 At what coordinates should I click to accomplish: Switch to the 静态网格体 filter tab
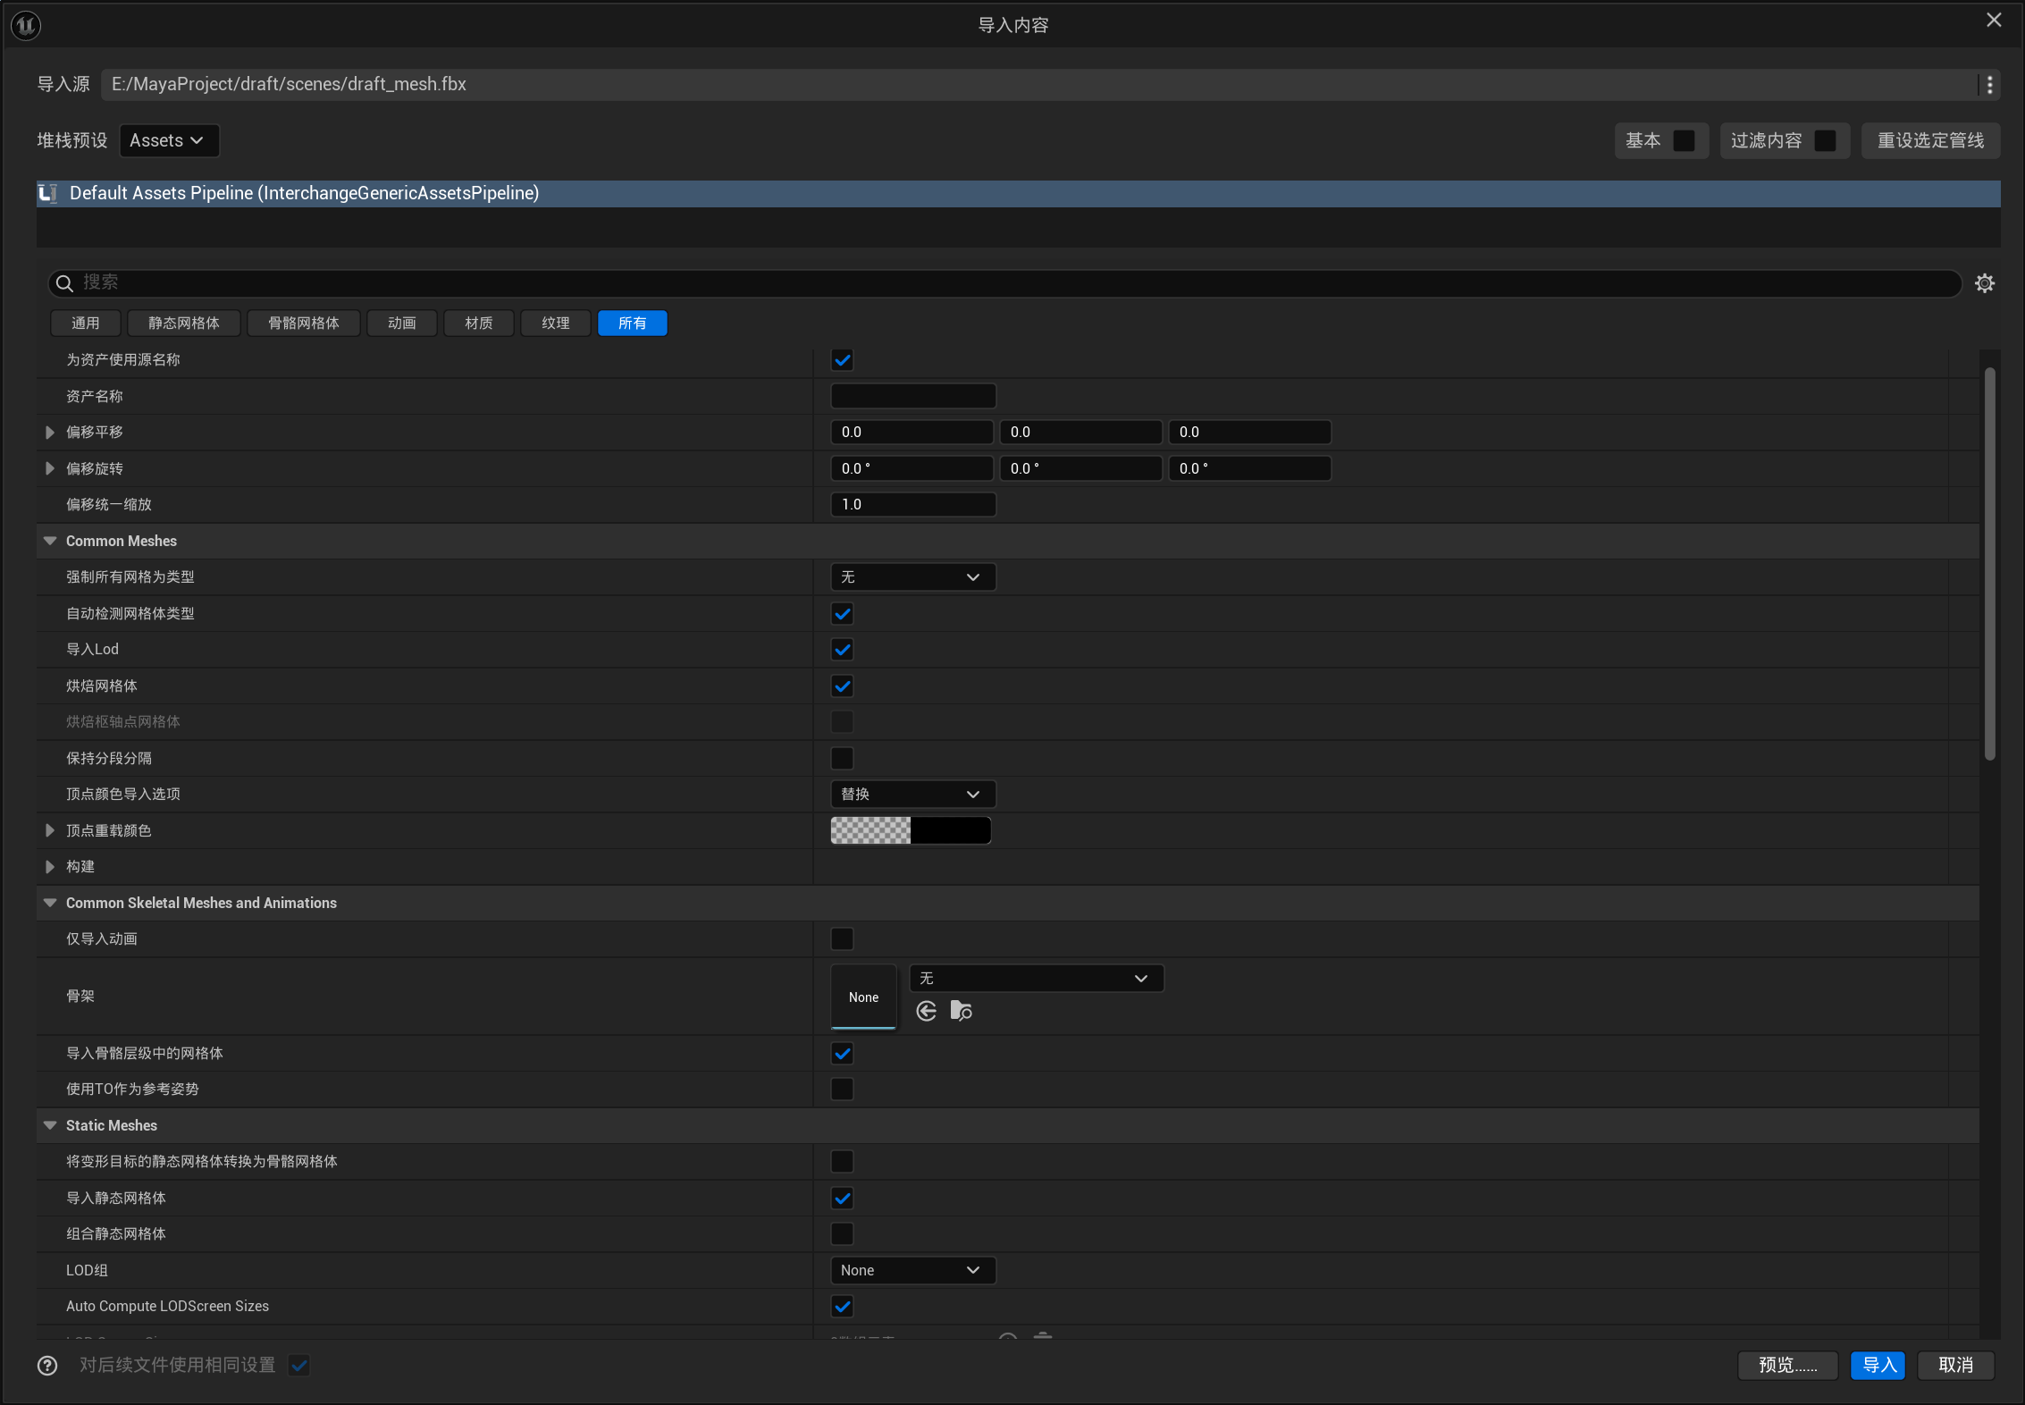[183, 323]
